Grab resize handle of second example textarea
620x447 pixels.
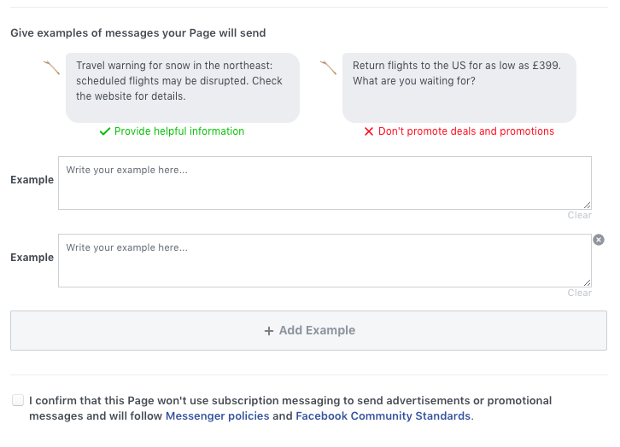click(588, 282)
